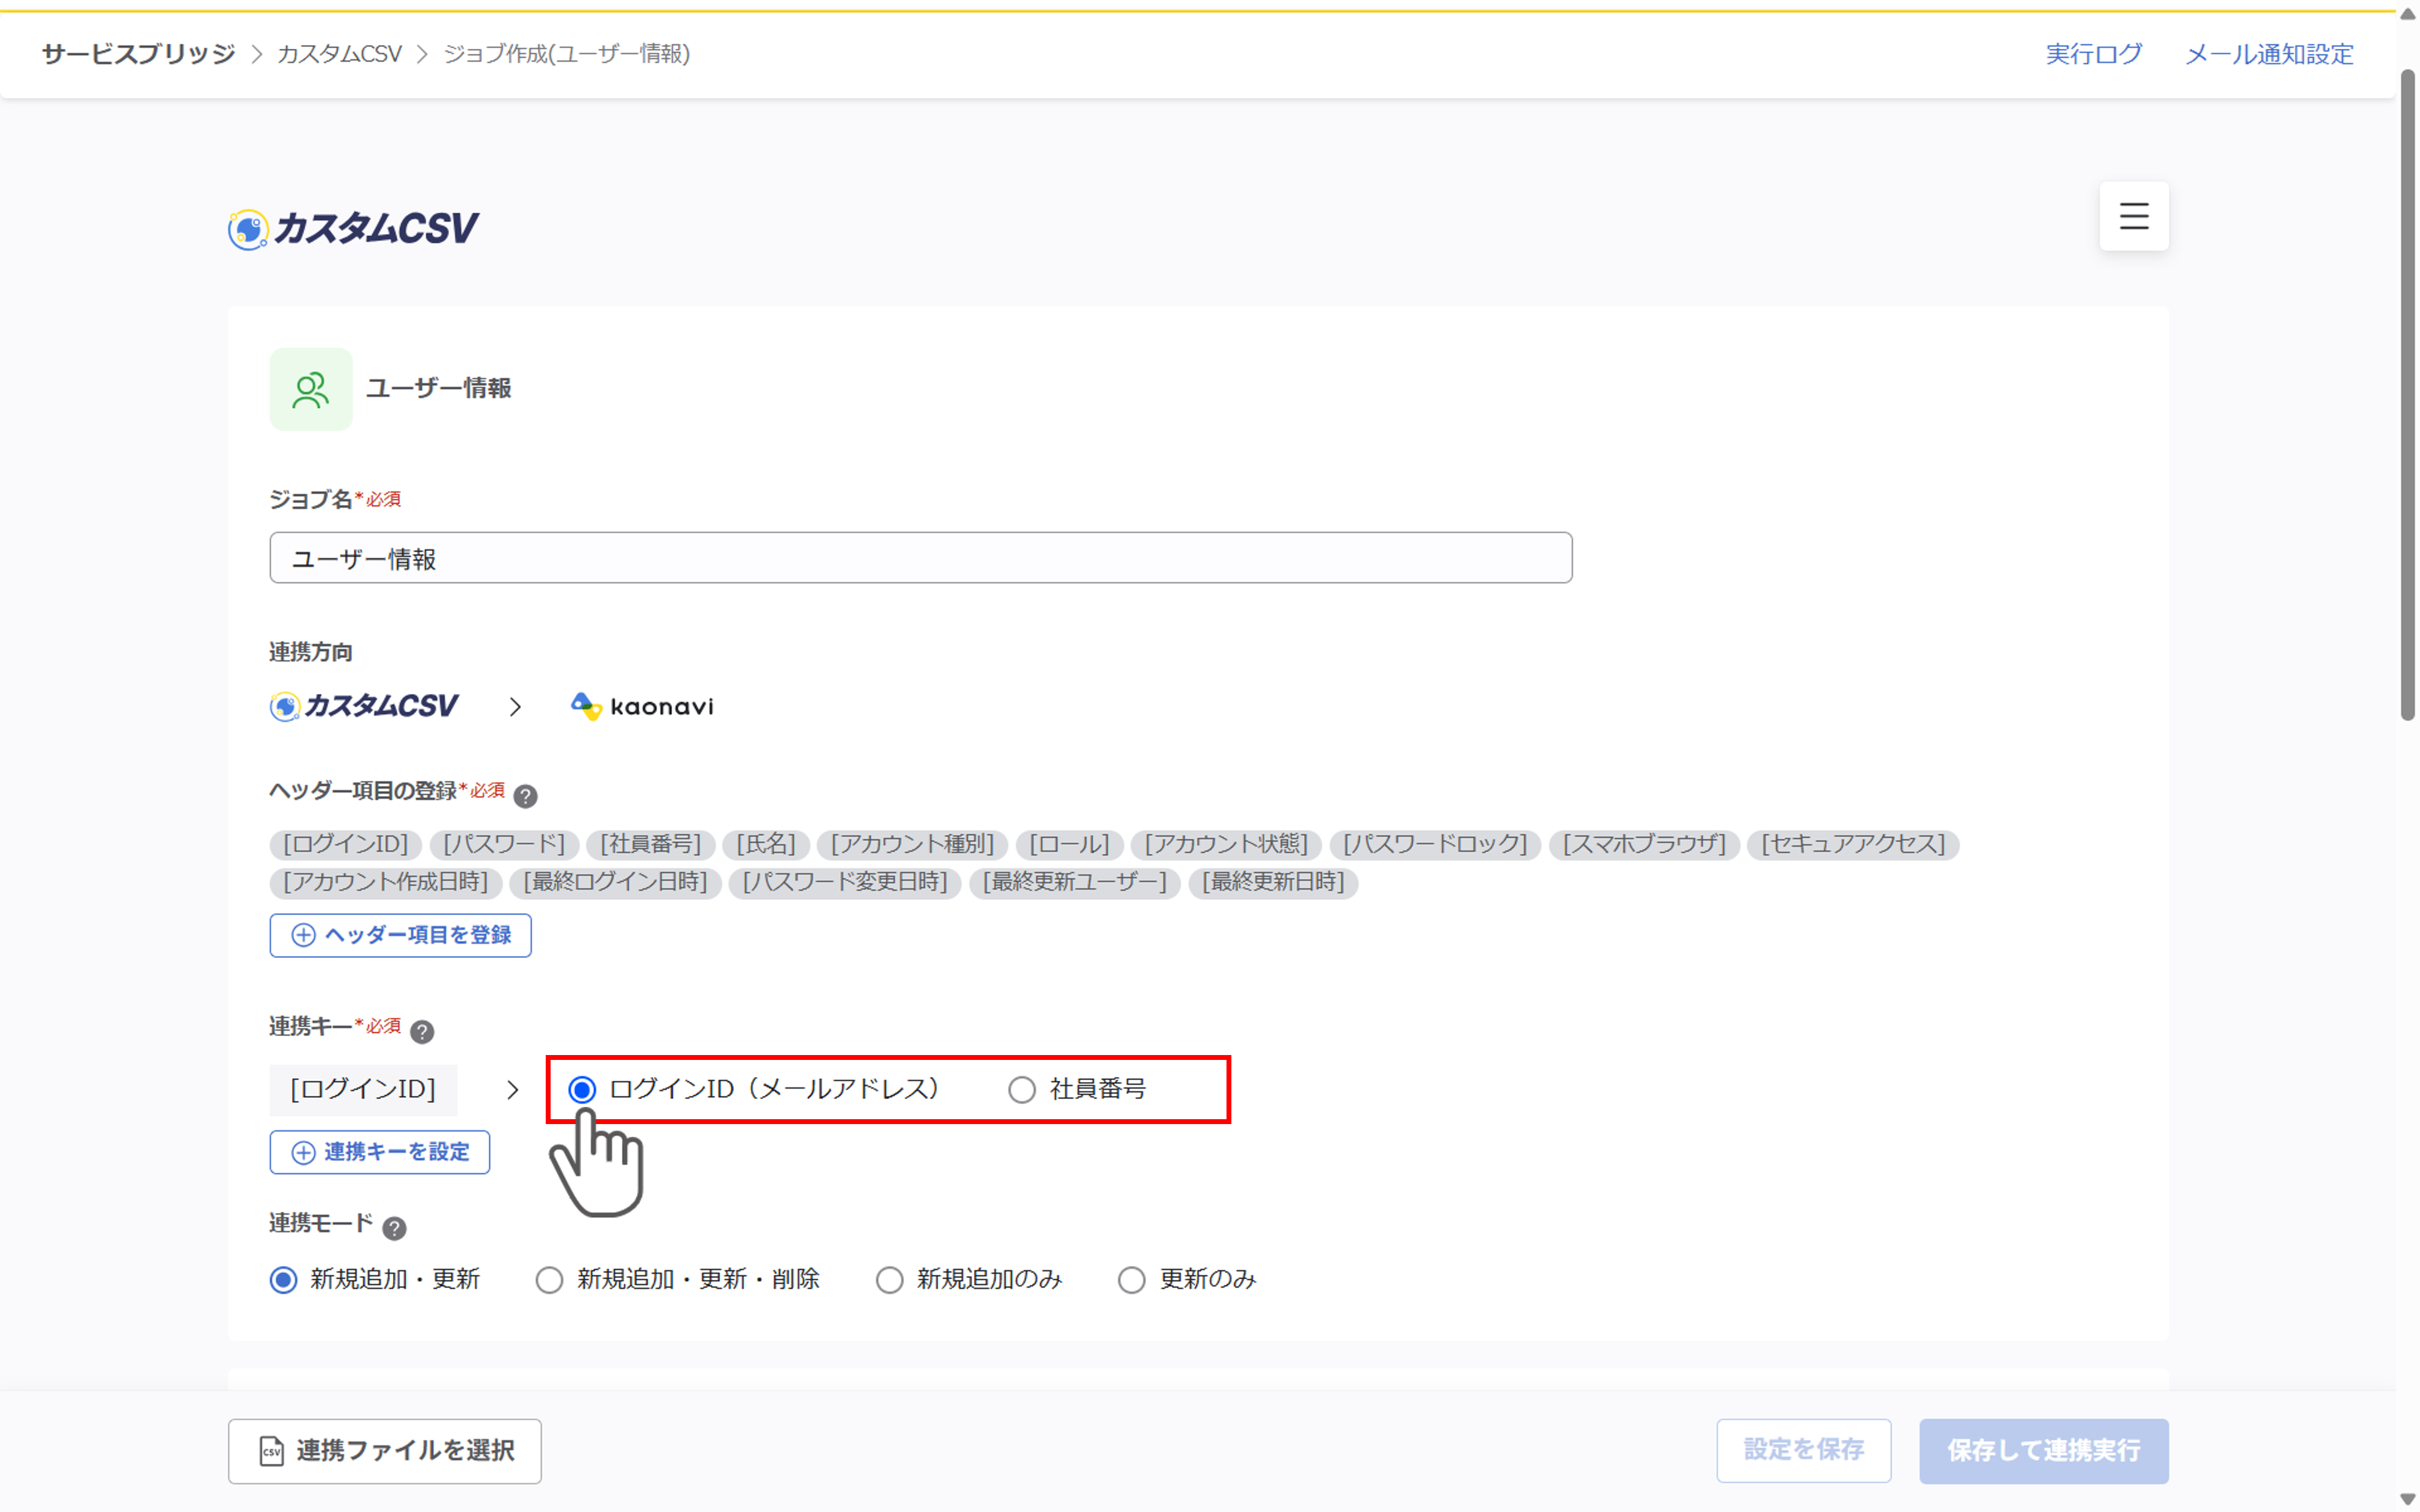2420x1512 pixels.
Task: Click the vertical scrollbar thumb
Action: (2408, 395)
